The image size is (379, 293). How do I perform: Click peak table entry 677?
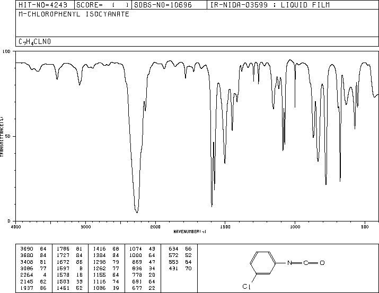[x=137, y=288]
